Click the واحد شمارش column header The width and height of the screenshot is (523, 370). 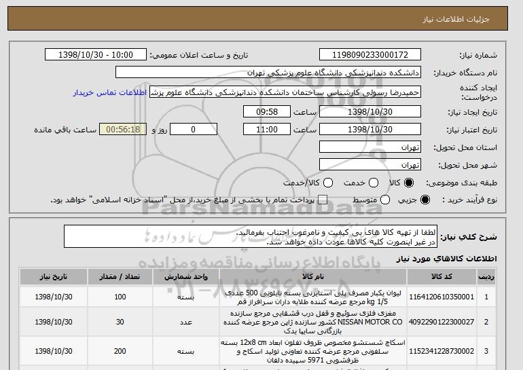(x=186, y=277)
